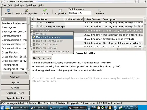Image resolution: width=147 pixels, height=110 pixels.
Task: Toggle status checkbox of firefox-3.5 row
Action: (32, 31)
